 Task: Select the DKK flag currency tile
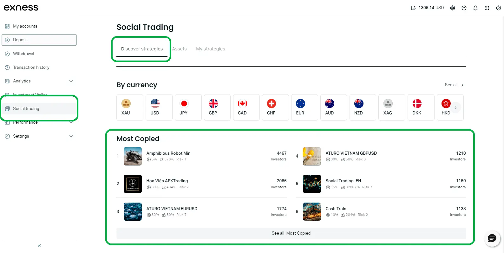pos(421,107)
